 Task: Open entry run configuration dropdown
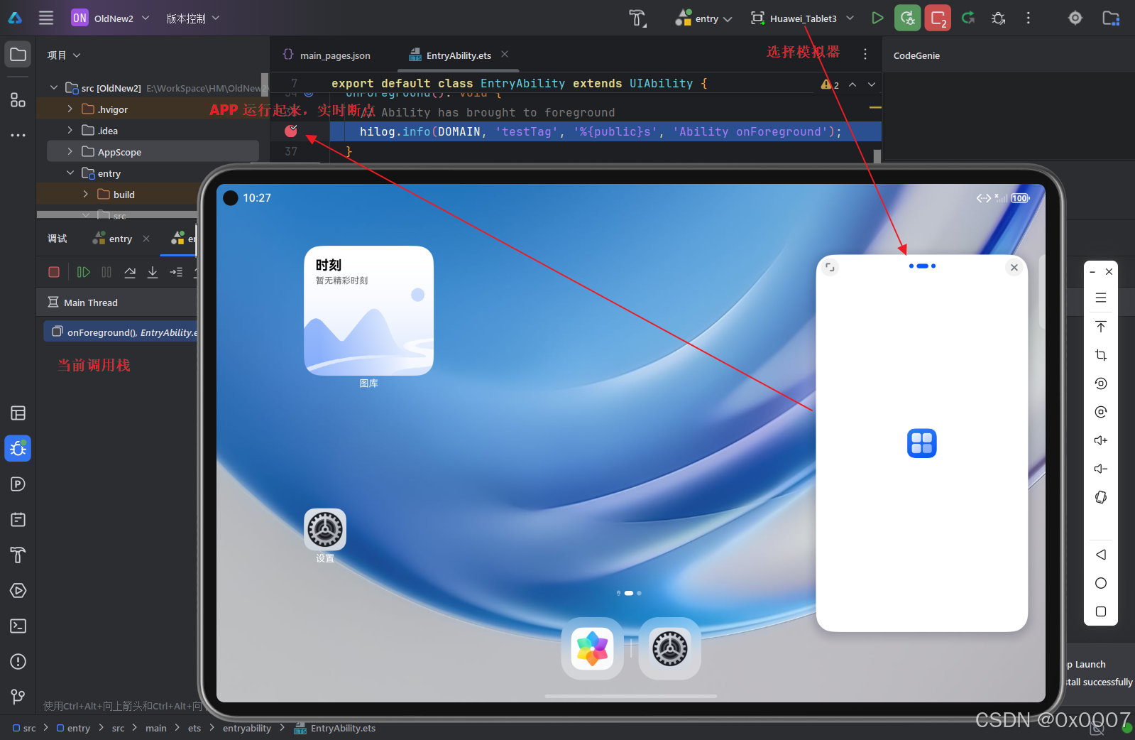click(x=704, y=18)
